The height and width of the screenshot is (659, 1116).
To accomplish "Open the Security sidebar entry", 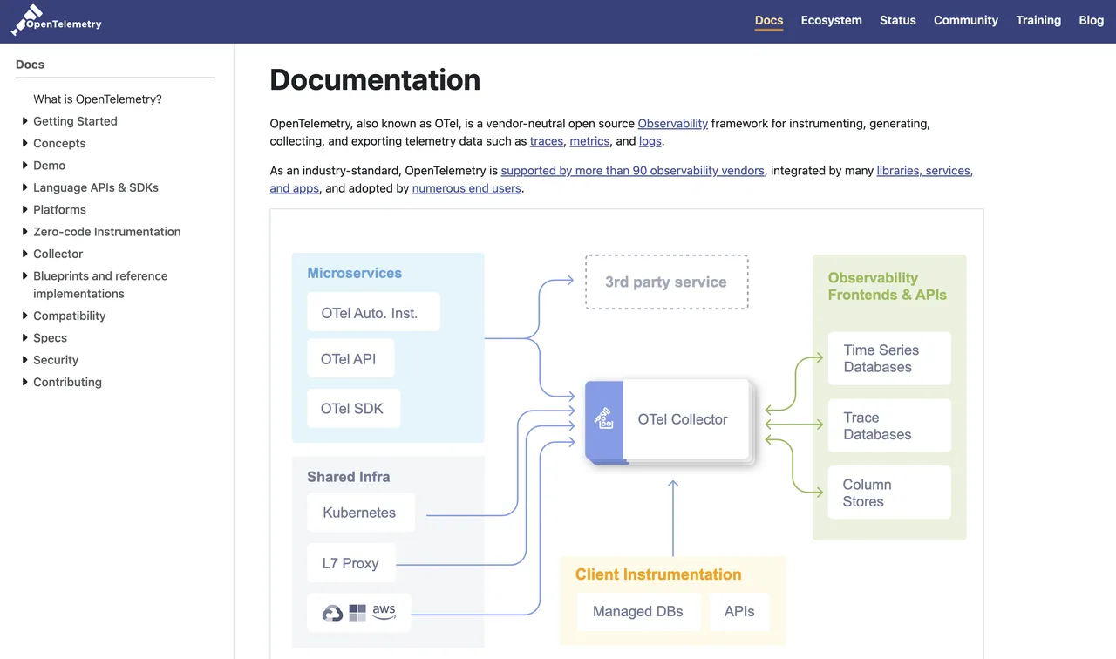I will tap(56, 359).
